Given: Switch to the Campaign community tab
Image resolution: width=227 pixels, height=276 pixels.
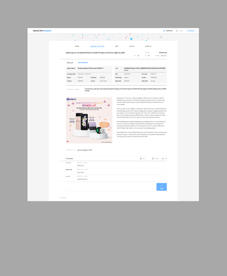Looking at the screenshot, I should point(97,46).
